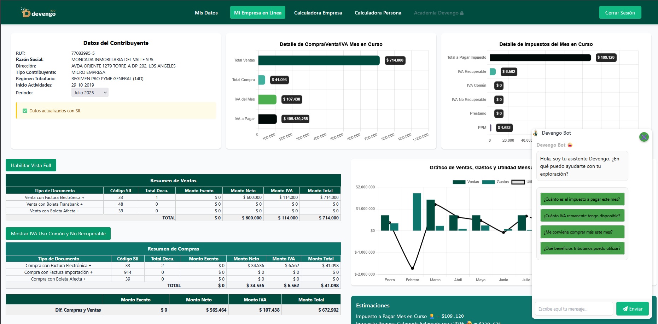
Task: Click the dark green Total Ventas bar
Action: point(319,60)
